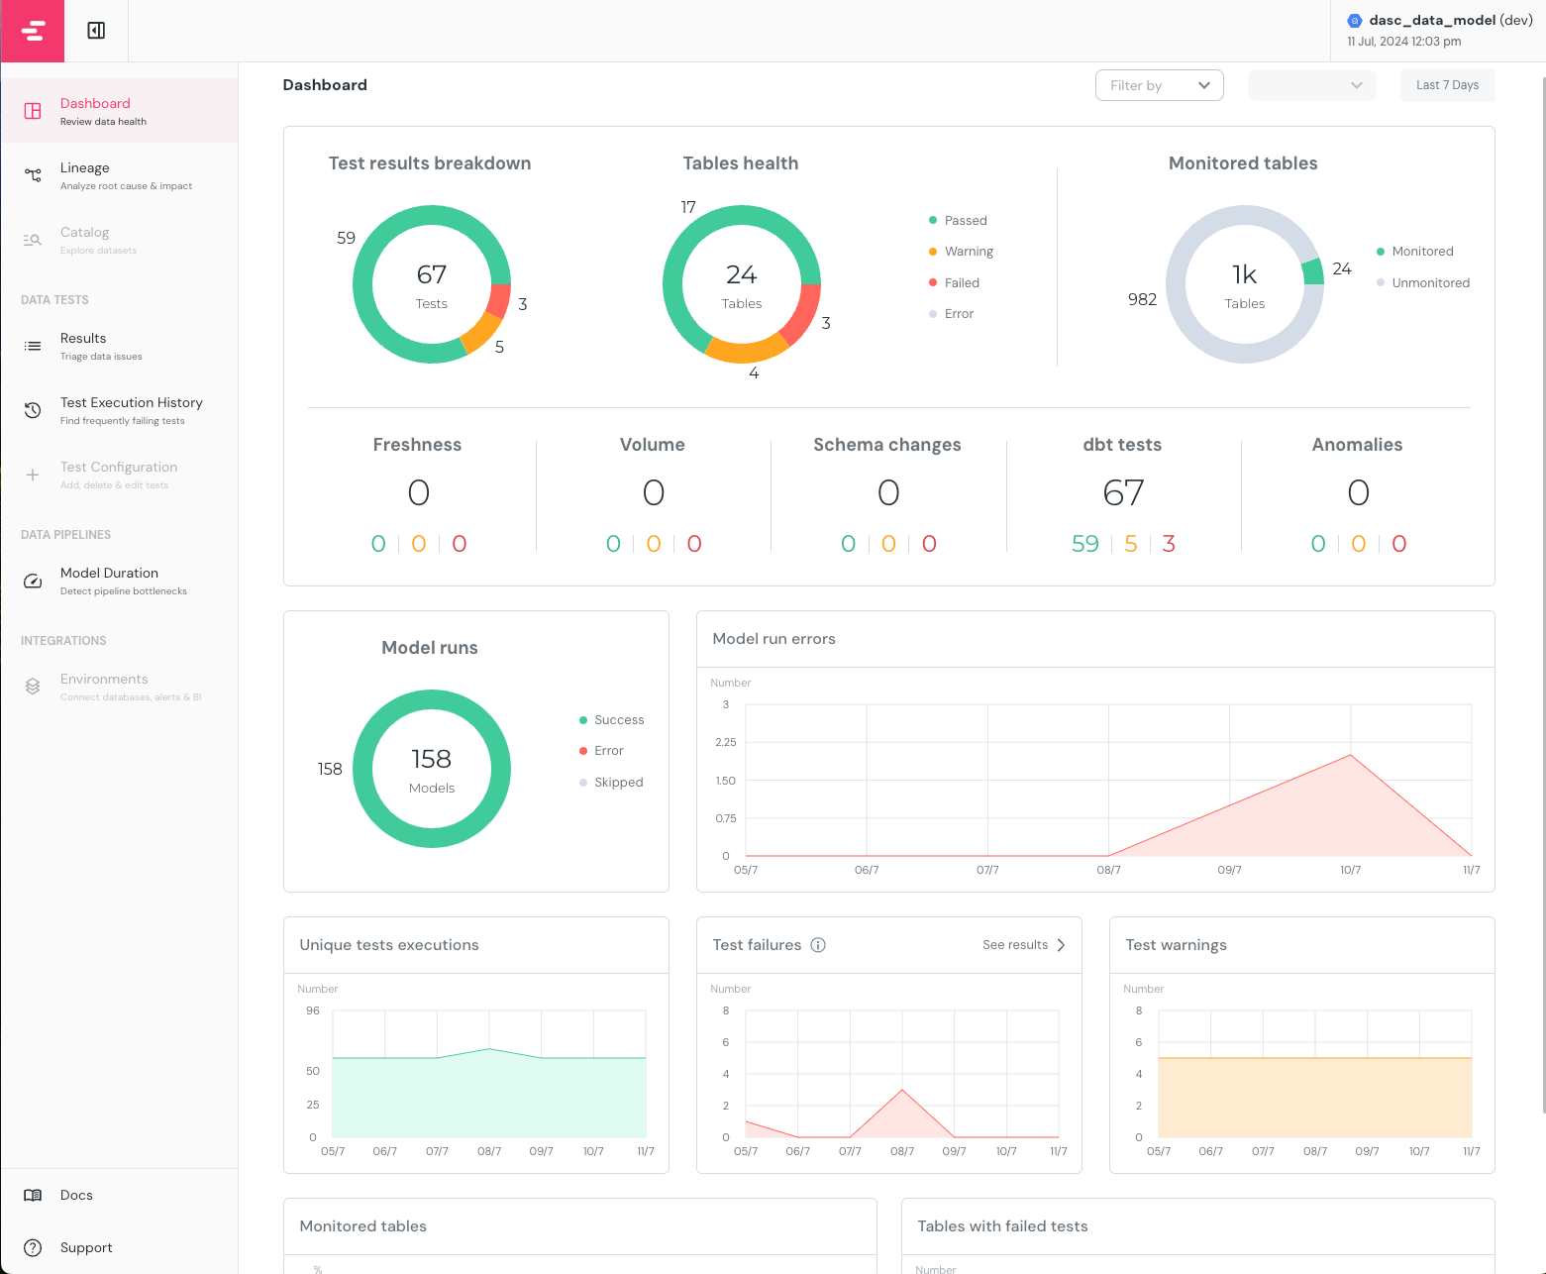Click the Test Execution History clock icon
The image size is (1546, 1274).
click(x=33, y=410)
